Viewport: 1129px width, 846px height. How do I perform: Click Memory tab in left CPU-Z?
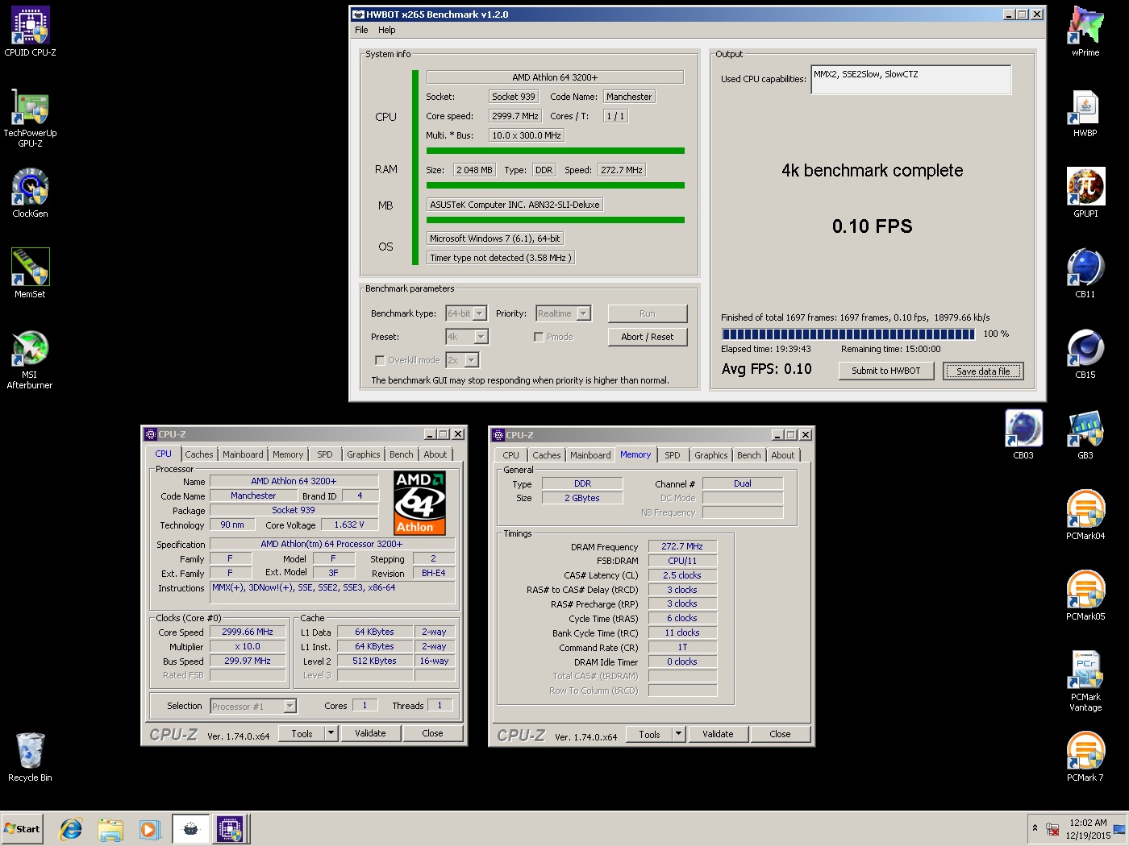288,454
